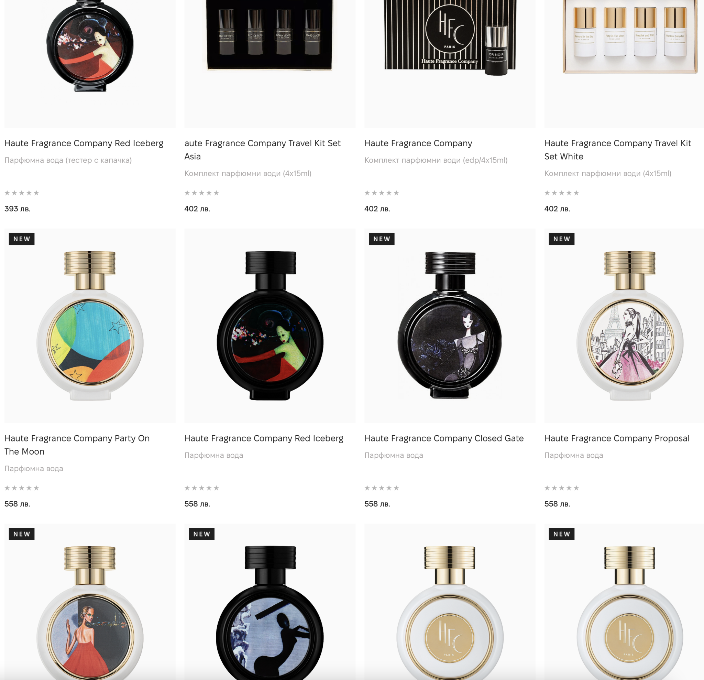Screen dimensions: 704x680
Task: Open Haute Fragrance Company Red Iceberg tester link
Action: tap(84, 143)
